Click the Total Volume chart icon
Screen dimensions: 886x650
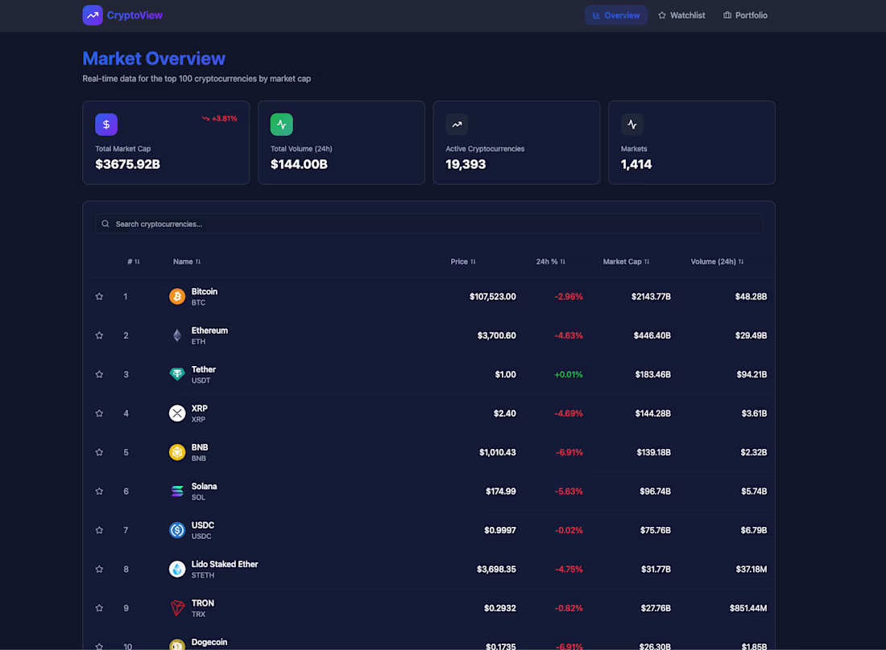point(281,124)
